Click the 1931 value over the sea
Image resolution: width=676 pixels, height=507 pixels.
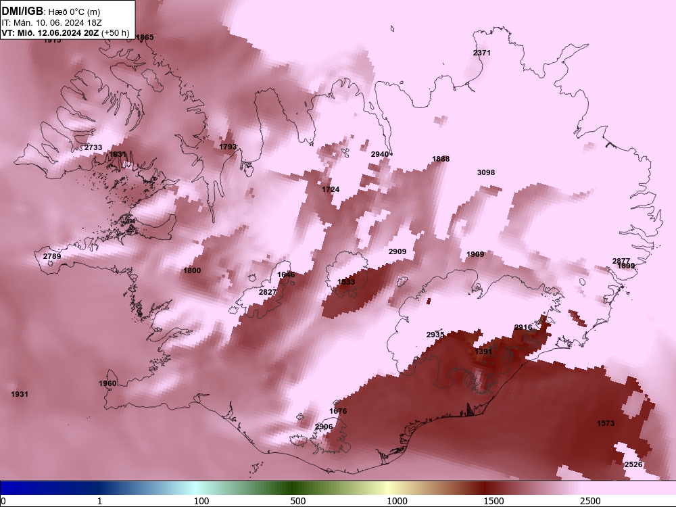pyautogui.click(x=20, y=394)
